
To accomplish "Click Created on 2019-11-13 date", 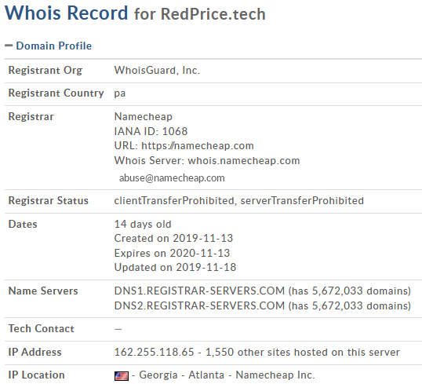I will click(x=173, y=238).
